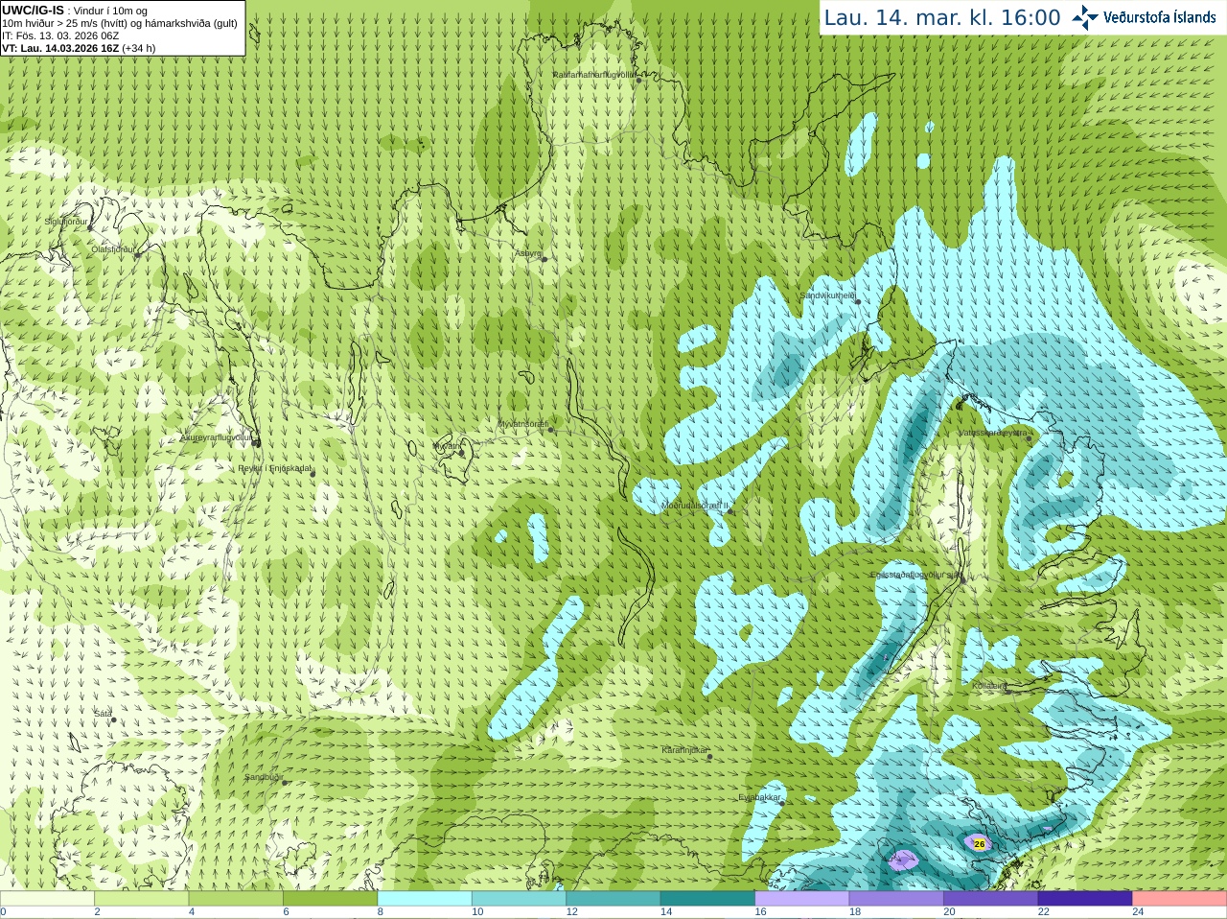
Task: Click the IT: Fös. 13. 03. 2026 06Z line
Action: tap(60, 35)
